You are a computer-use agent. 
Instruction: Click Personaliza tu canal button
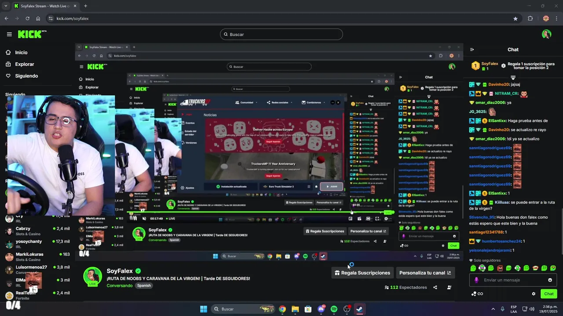pyautogui.click(x=425, y=273)
